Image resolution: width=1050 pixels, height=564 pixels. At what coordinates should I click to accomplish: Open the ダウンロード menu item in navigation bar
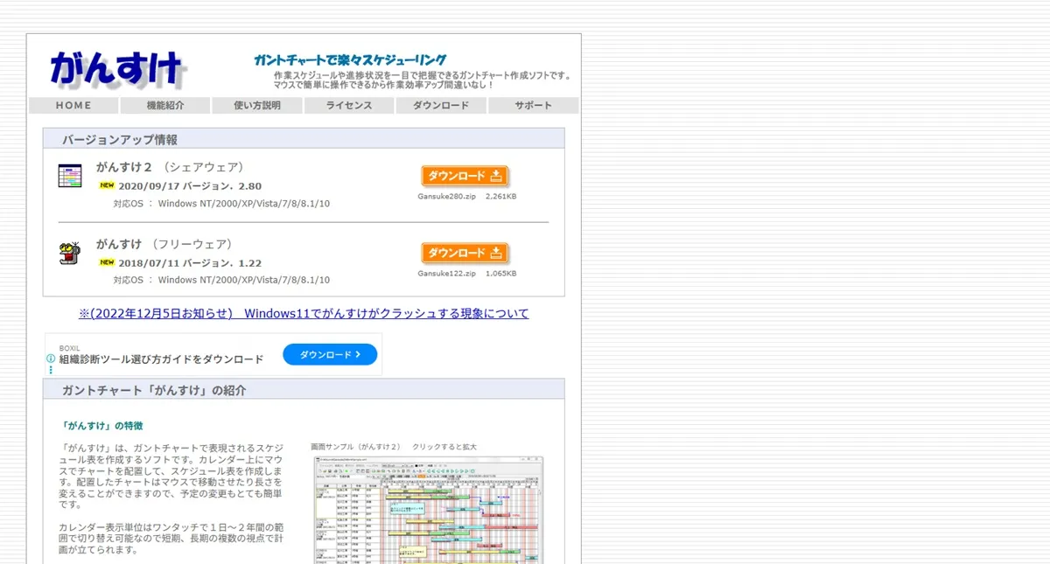pyautogui.click(x=441, y=105)
